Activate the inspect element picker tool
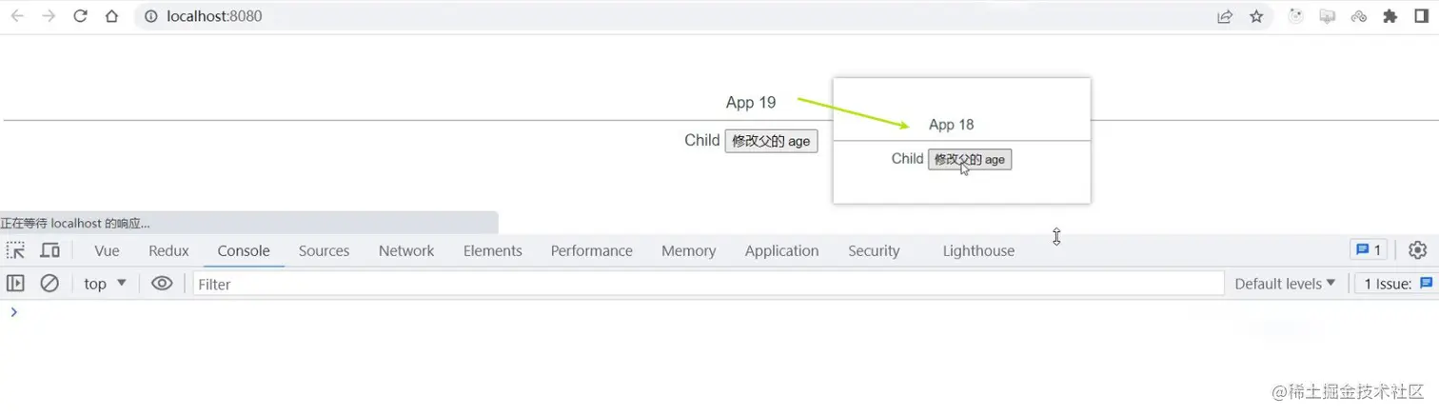1439x416 pixels. (x=16, y=250)
